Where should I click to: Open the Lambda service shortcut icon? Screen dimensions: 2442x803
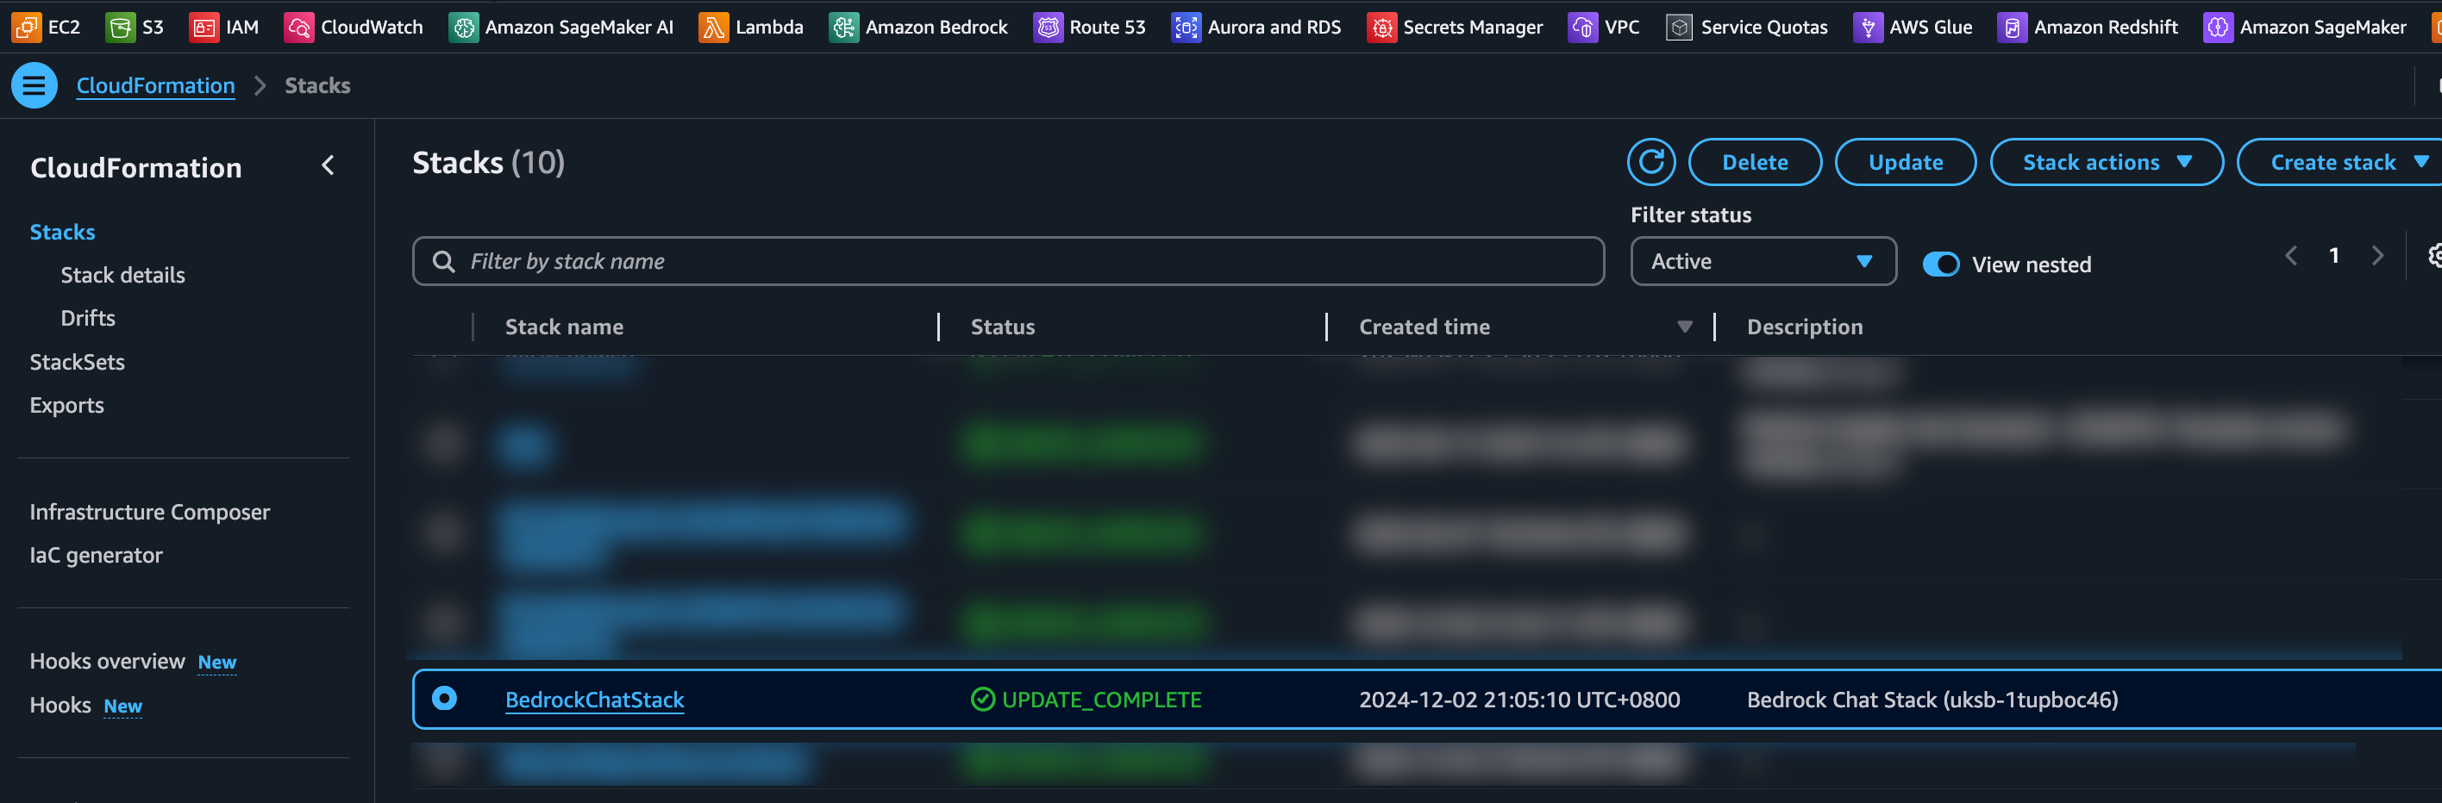[713, 28]
